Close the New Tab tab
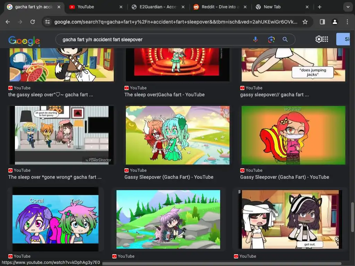The width and height of the screenshot is (355, 266). coord(307,7)
